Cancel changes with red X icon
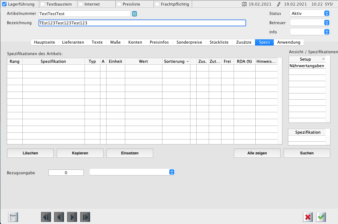Screen dimensions: 338x224 tap(308, 217)
